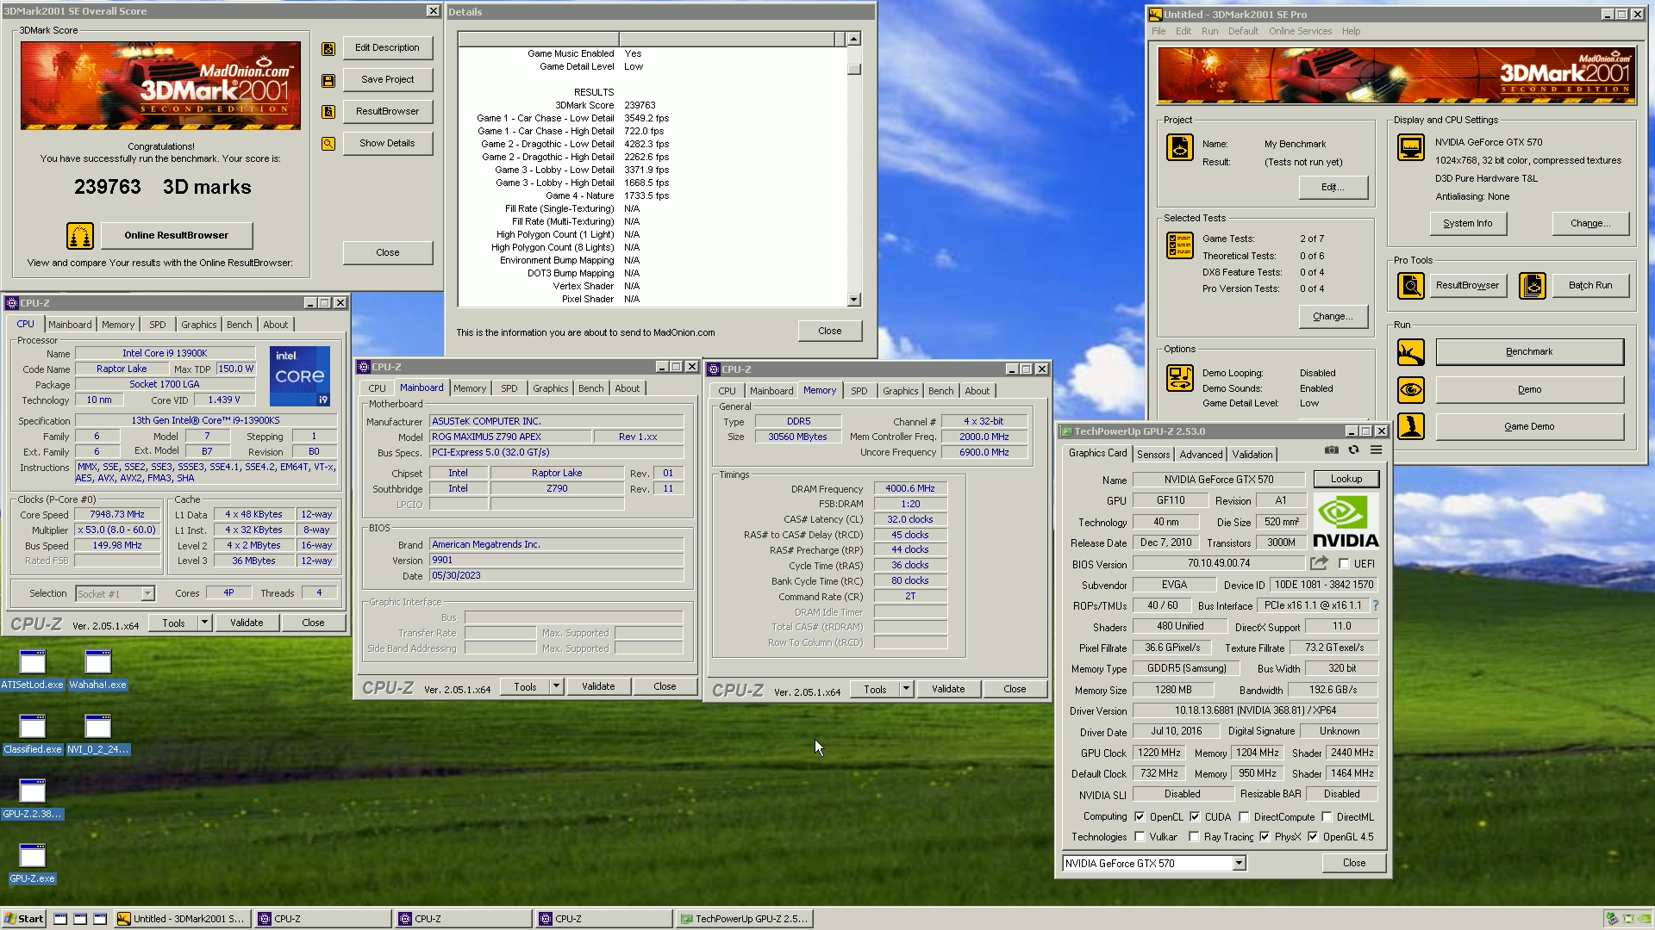Click the GPU-Z refresh icon
1655x930 pixels.
coord(1353,450)
